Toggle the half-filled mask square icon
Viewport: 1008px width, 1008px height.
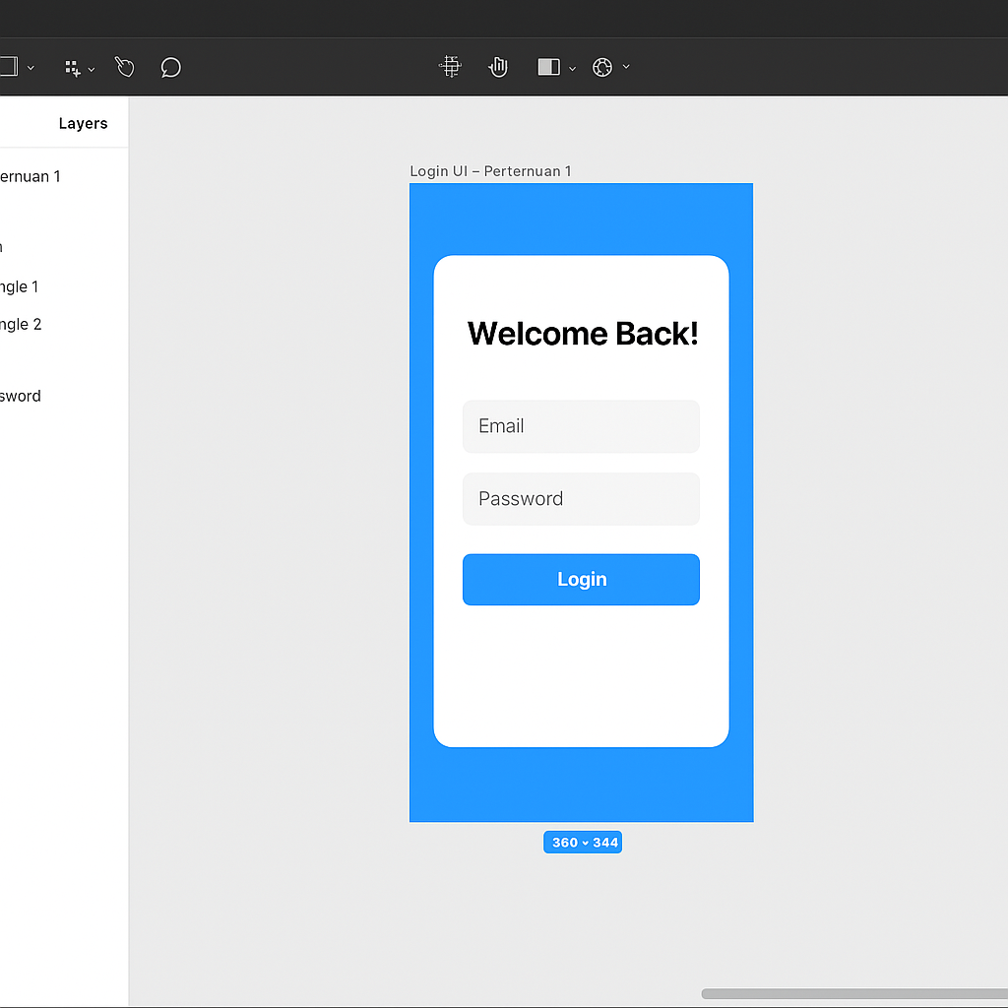[x=548, y=67]
